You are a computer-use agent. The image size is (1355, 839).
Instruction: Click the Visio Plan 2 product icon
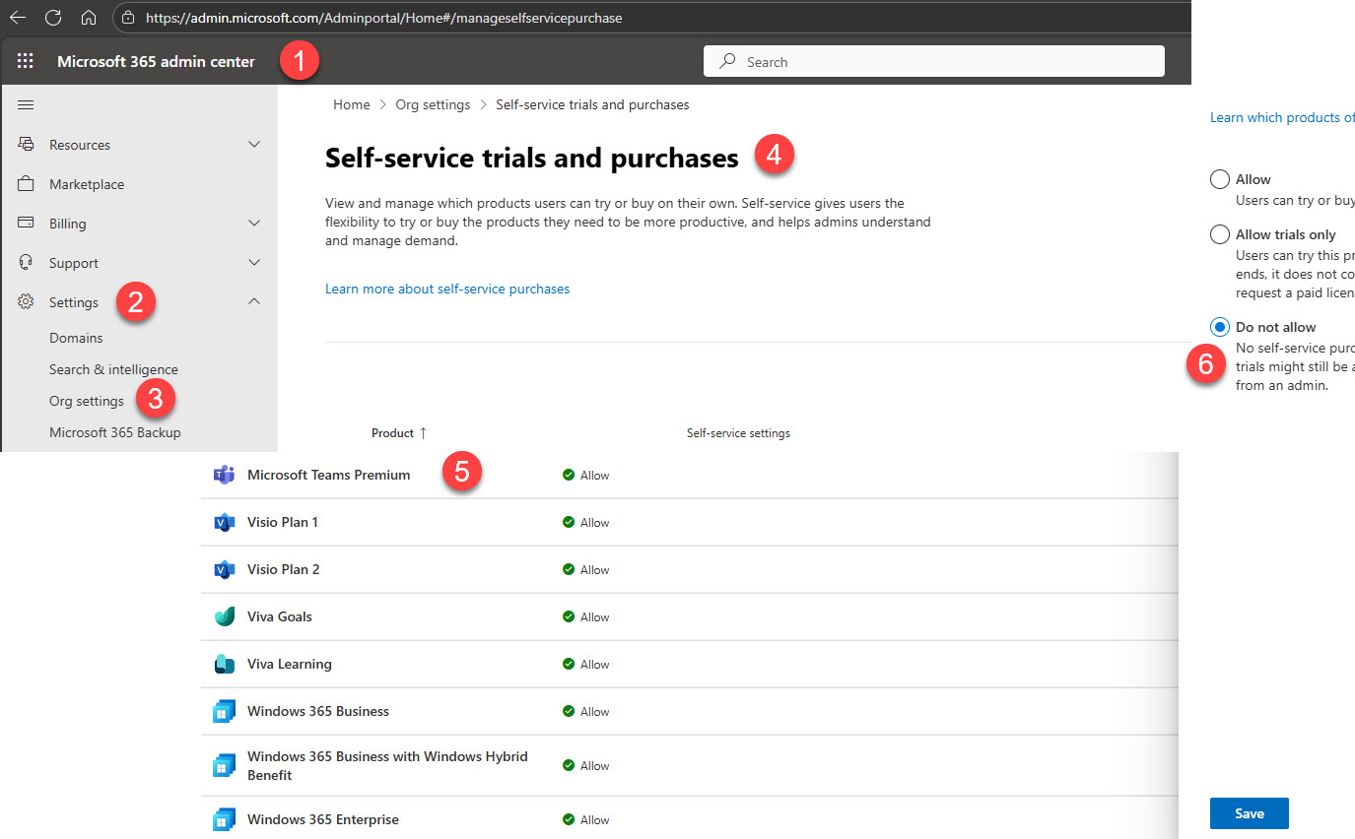[x=224, y=569]
